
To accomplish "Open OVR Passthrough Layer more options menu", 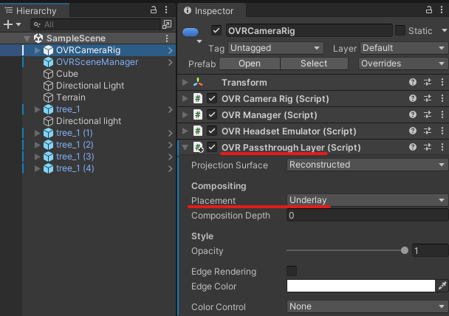I will (x=442, y=147).
